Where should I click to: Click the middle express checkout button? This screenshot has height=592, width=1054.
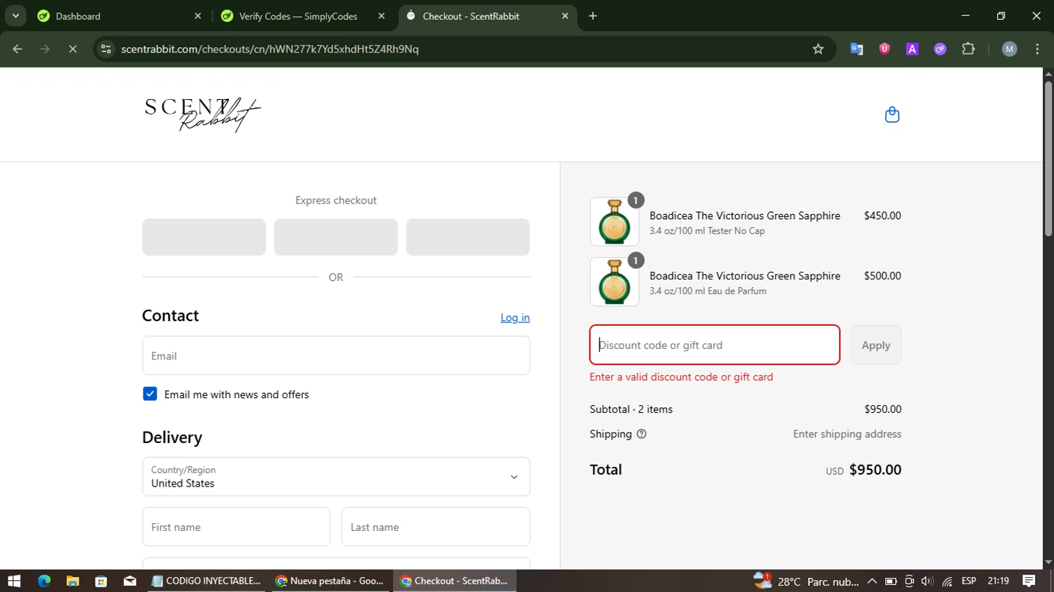(x=336, y=237)
